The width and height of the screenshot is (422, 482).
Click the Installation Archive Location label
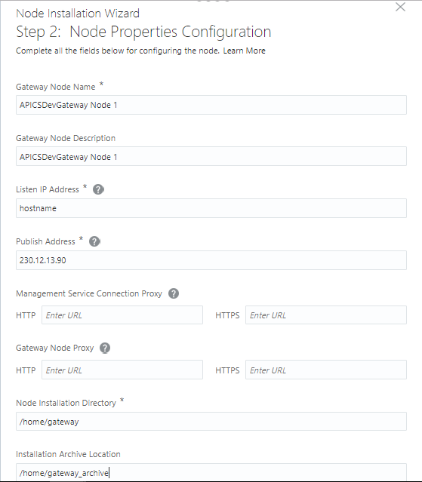(x=68, y=454)
